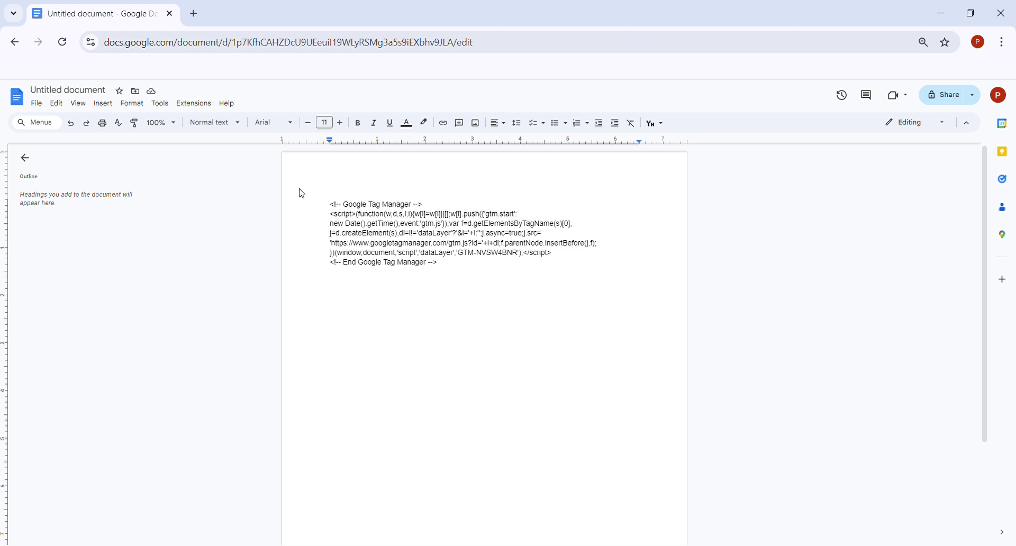1016x546 pixels.
Task: Open the Help menu
Action: click(226, 104)
